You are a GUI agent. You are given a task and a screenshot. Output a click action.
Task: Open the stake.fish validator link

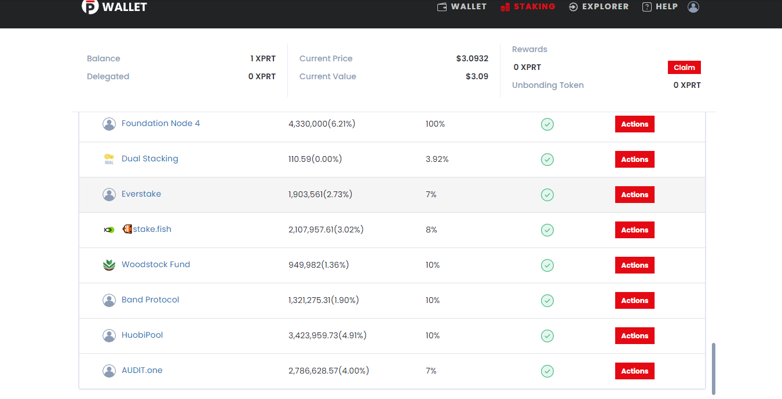(147, 229)
